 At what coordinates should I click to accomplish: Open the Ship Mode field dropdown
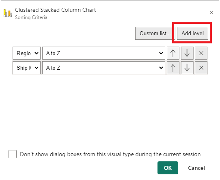(26, 68)
